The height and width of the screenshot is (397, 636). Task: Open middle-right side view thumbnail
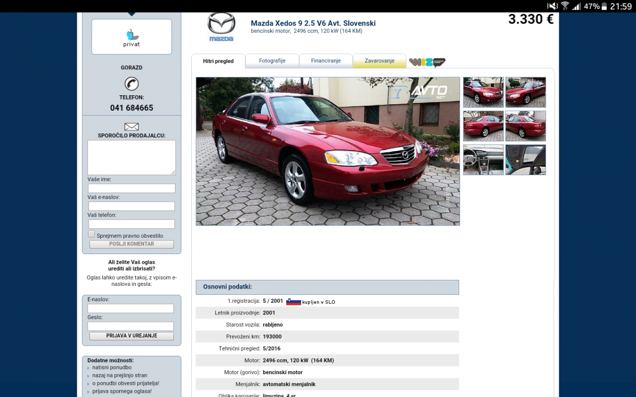(x=526, y=126)
